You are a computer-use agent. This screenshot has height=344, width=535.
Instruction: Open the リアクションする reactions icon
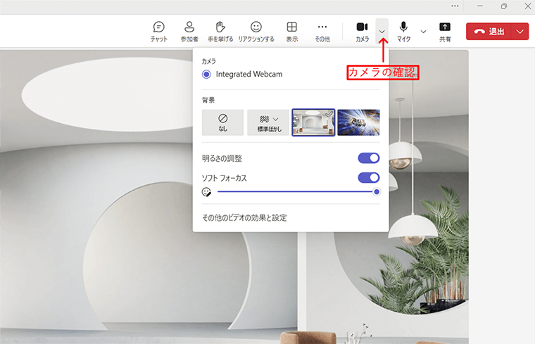pyautogui.click(x=256, y=31)
